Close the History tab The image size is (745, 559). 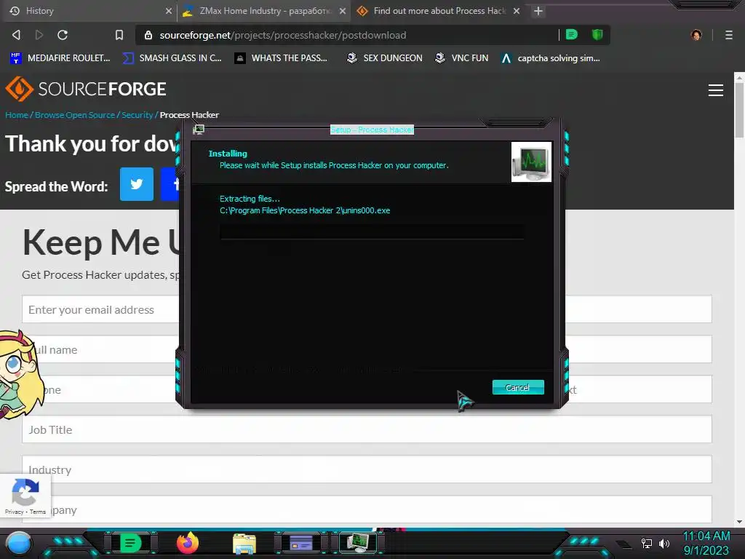(169, 11)
